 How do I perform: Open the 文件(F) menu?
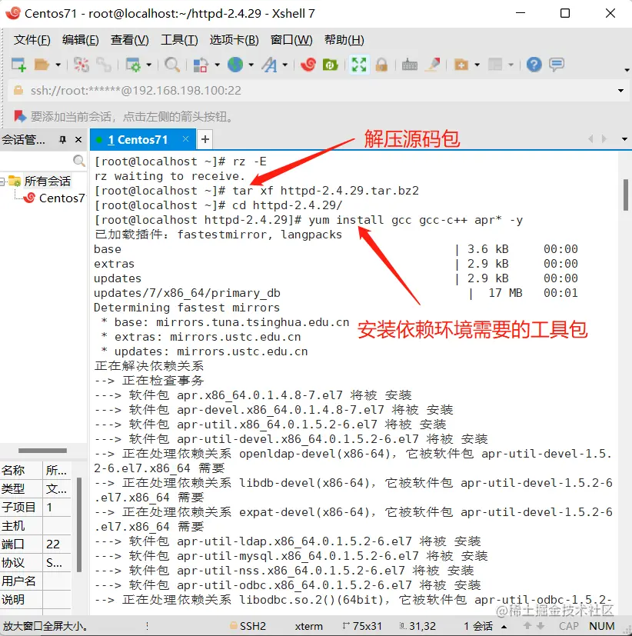32,40
